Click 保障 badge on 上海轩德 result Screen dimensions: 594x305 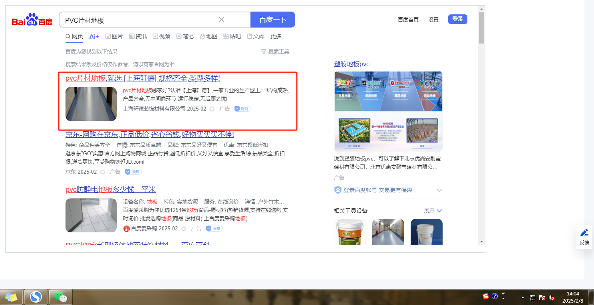tap(242, 109)
